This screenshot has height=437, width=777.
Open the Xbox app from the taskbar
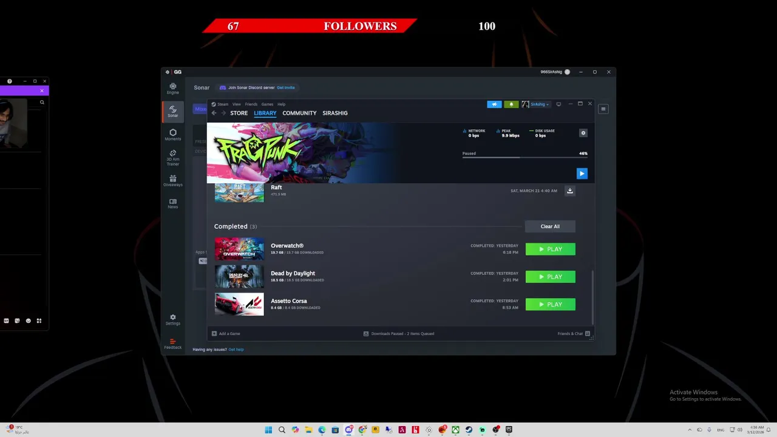[455, 430]
